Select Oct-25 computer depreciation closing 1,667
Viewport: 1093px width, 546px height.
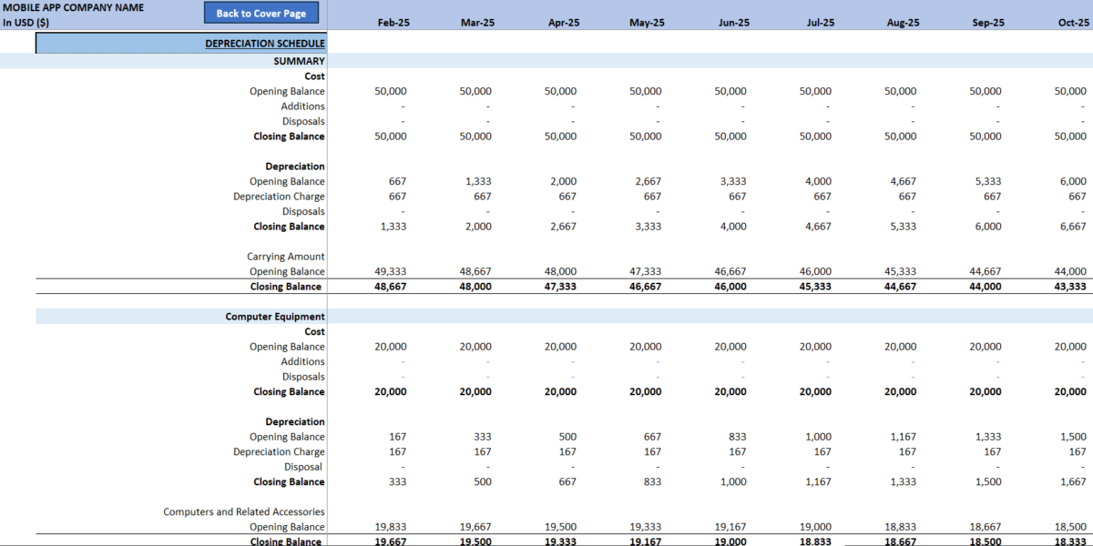coord(1073,482)
